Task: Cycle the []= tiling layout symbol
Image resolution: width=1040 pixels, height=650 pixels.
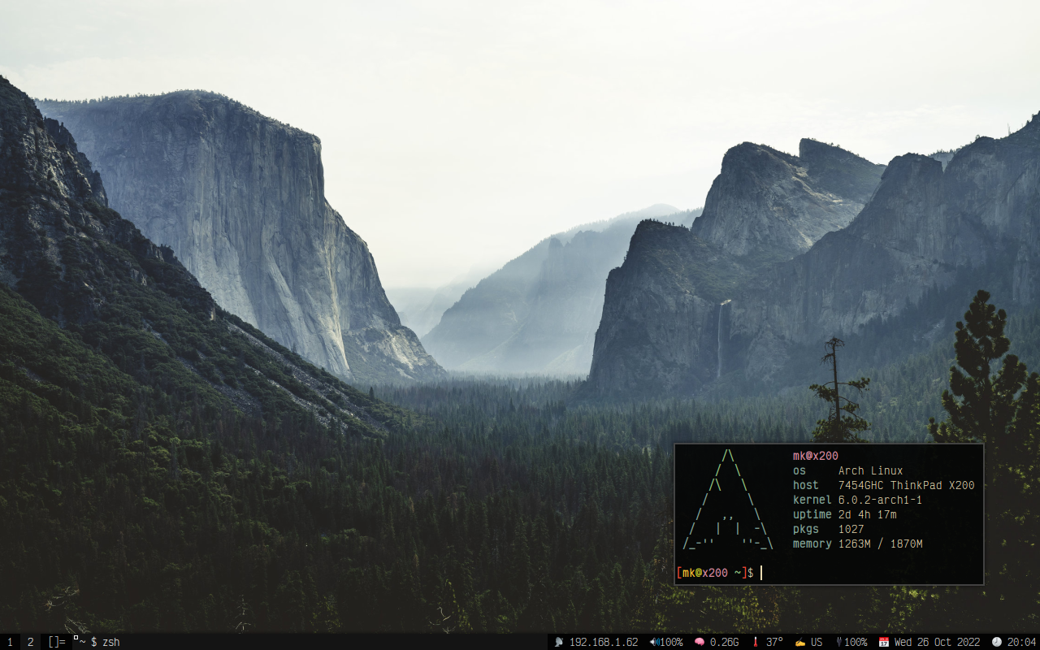Action: coord(56,642)
